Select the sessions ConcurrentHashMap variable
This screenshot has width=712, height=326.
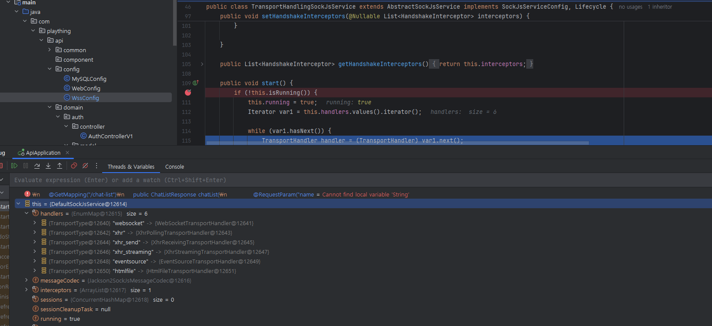tap(104, 299)
